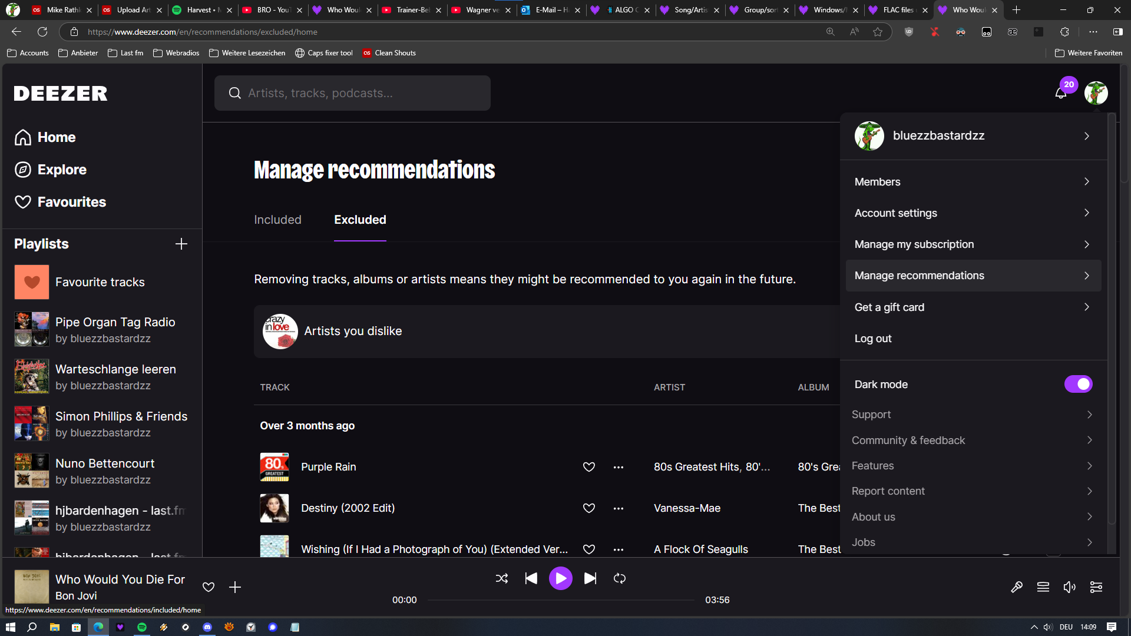The image size is (1131, 636).
Task: Add the current Bon Jovi song to favourites
Action: [x=209, y=587]
